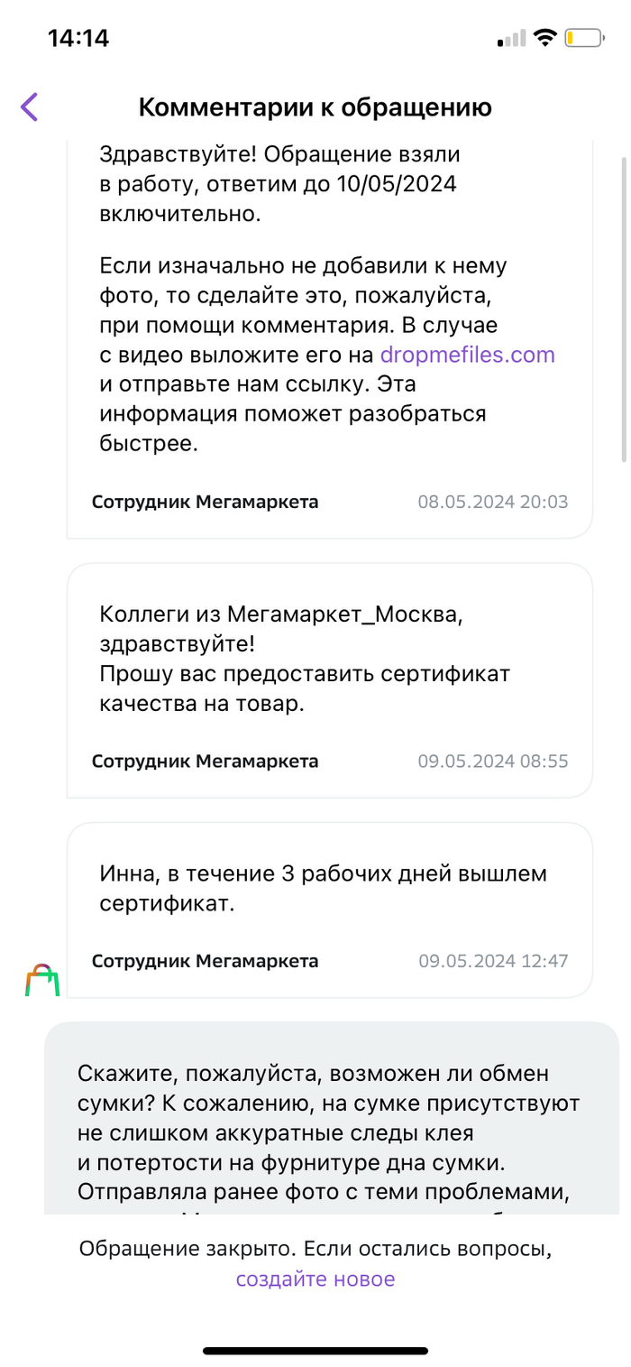Image resolution: width=631 pixels, height=1367 pixels.
Task: Select the message requesting the quality certificate
Action: coord(305,660)
